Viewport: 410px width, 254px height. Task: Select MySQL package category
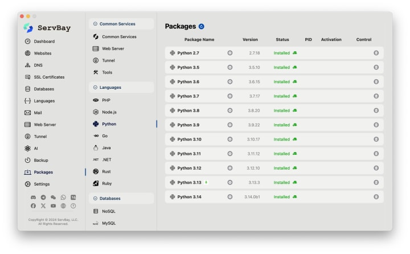[105, 223]
